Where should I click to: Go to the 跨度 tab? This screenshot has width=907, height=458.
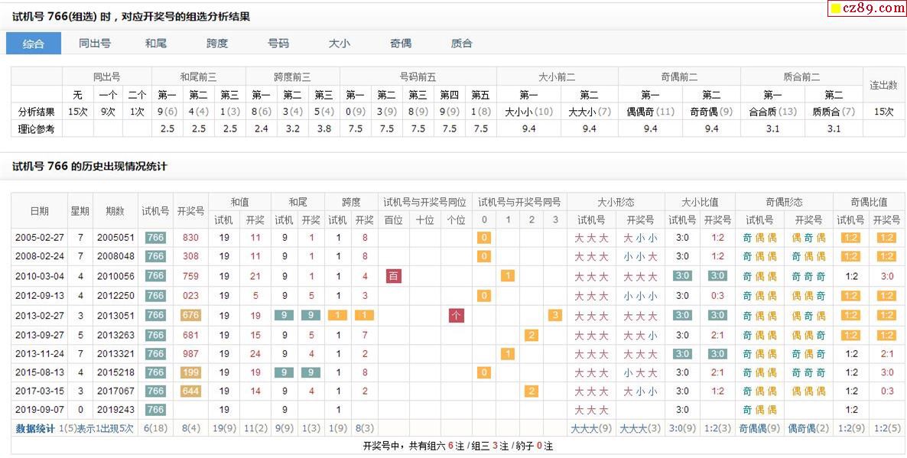click(217, 44)
